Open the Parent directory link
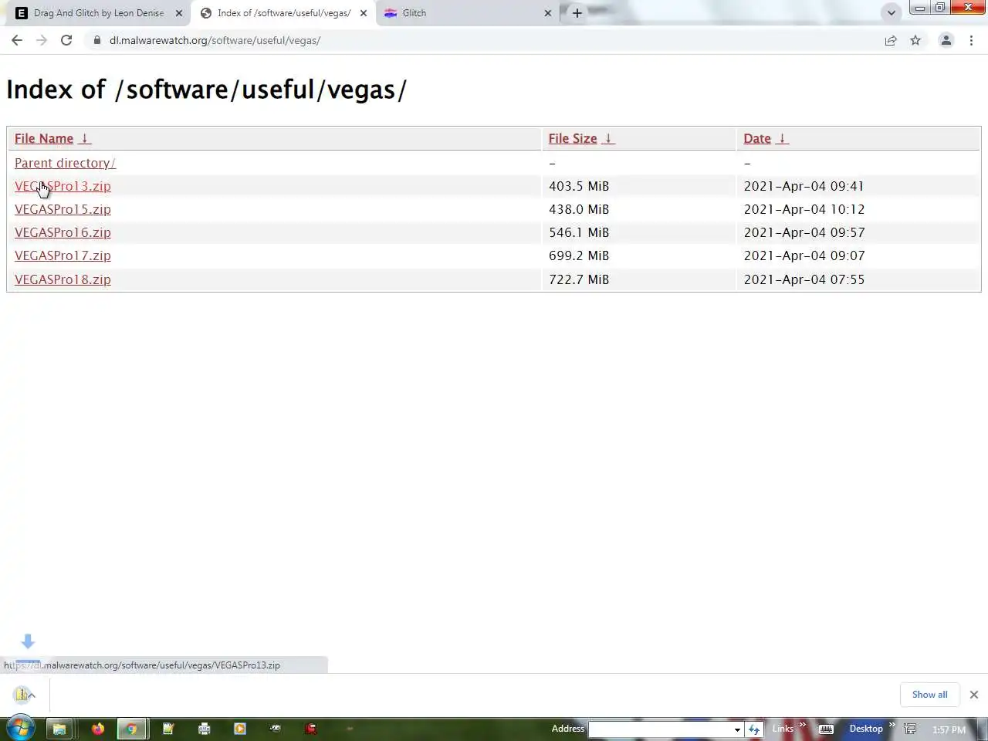 (65, 163)
